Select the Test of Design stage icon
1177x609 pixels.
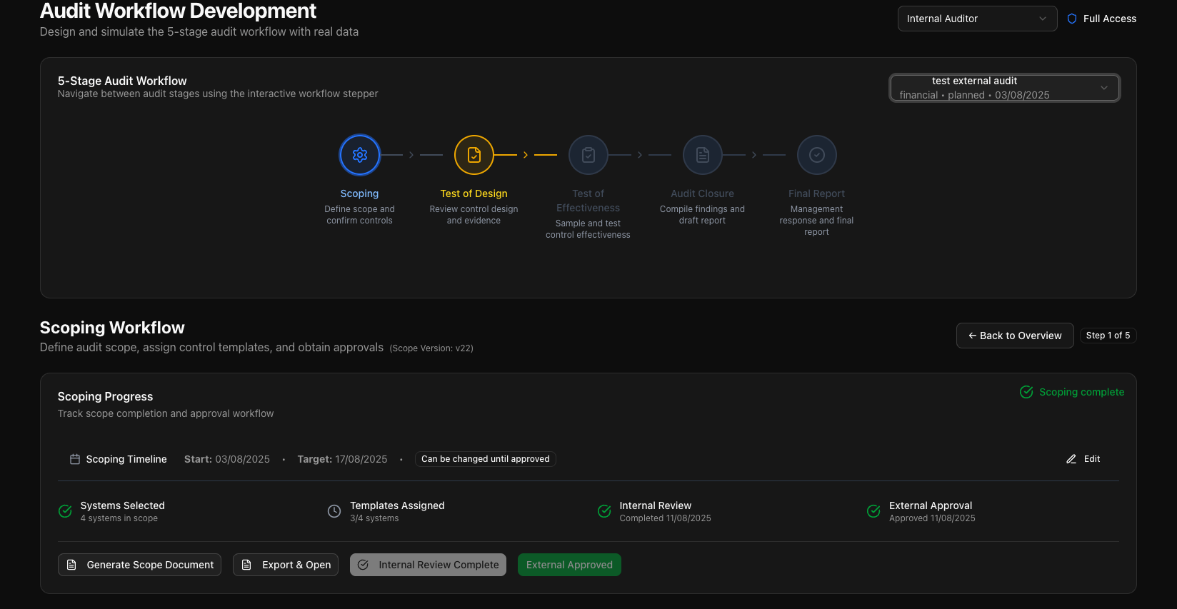click(474, 155)
